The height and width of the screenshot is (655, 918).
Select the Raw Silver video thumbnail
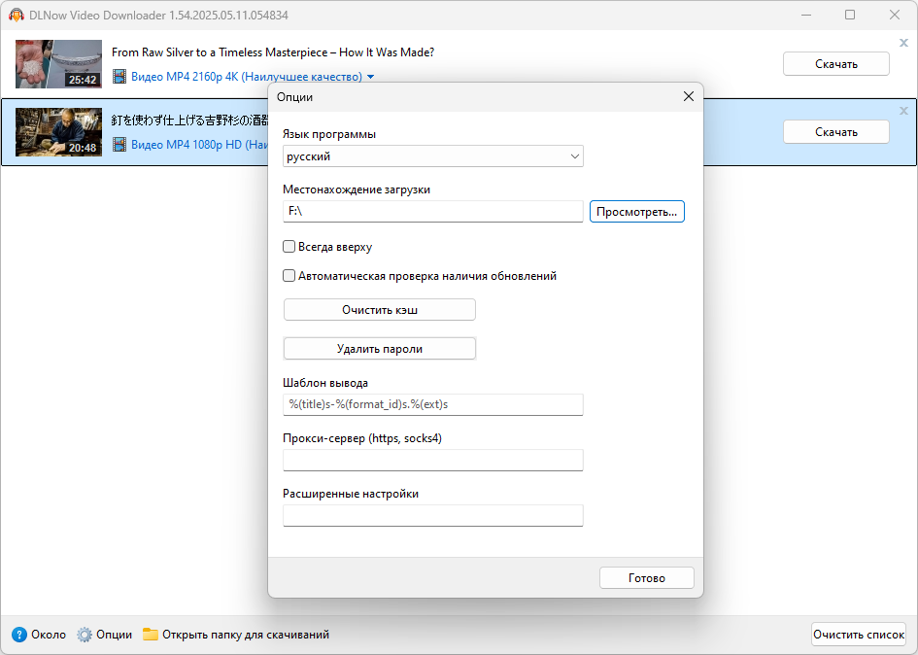[x=58, y=64]
